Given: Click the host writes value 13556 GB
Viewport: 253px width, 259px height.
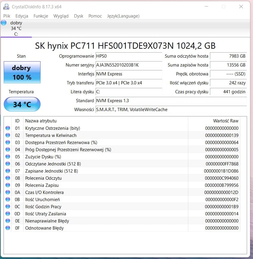Looking at the screenshot, I should [x=228, y=65].
